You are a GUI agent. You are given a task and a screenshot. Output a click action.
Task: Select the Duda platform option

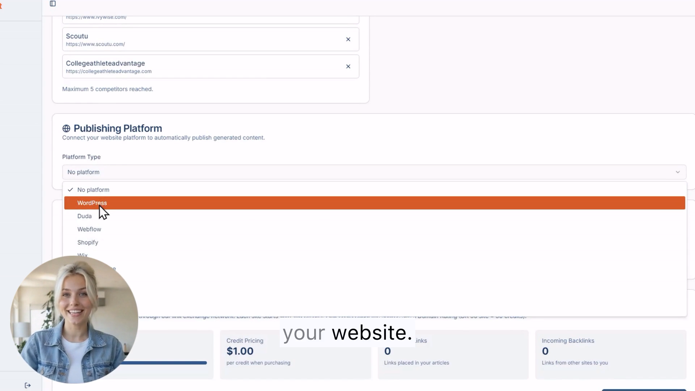pyautogui.click(x=84, y=216)
